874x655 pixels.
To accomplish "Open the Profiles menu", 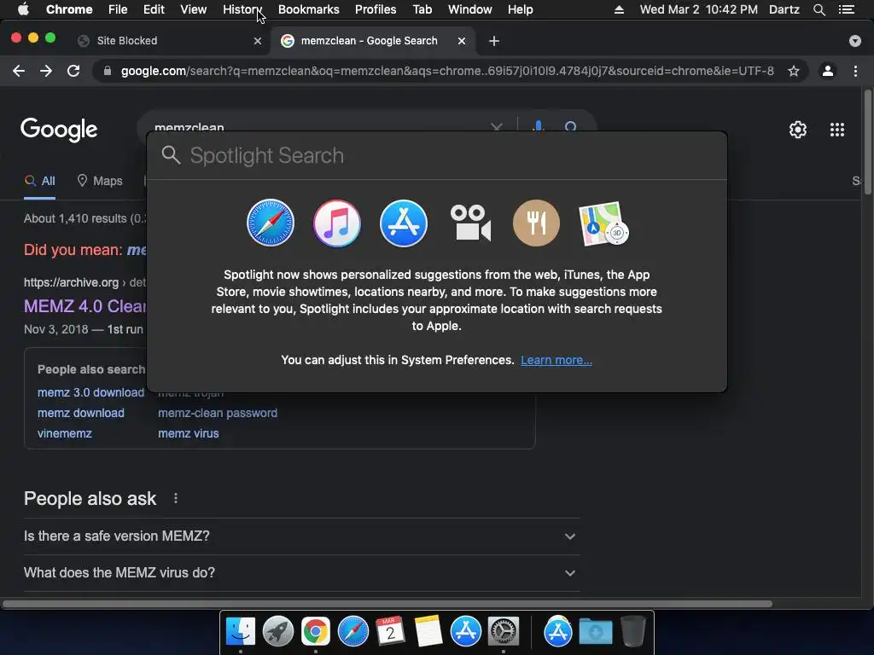I will [x=376, y=9].
